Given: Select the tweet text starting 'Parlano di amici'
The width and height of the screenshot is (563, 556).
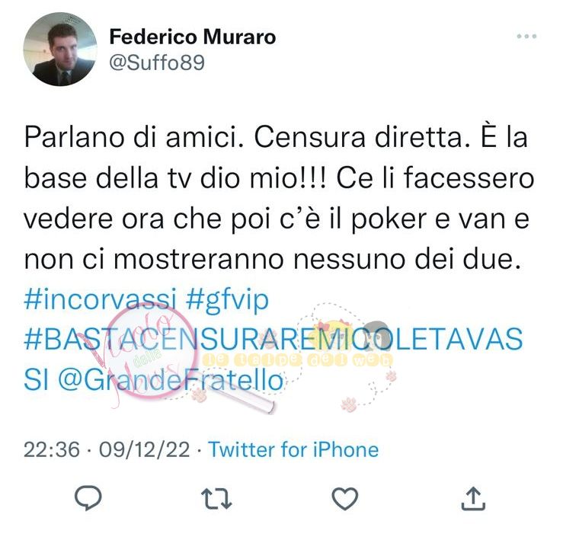Looking at the screenshot, I should pyautogui.click(x=279, y=198).
